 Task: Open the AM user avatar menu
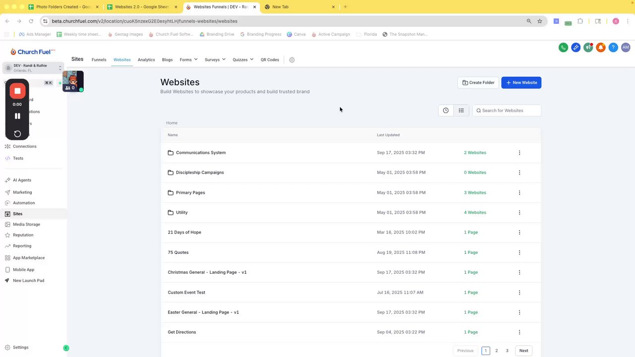[x=626, y=48]
